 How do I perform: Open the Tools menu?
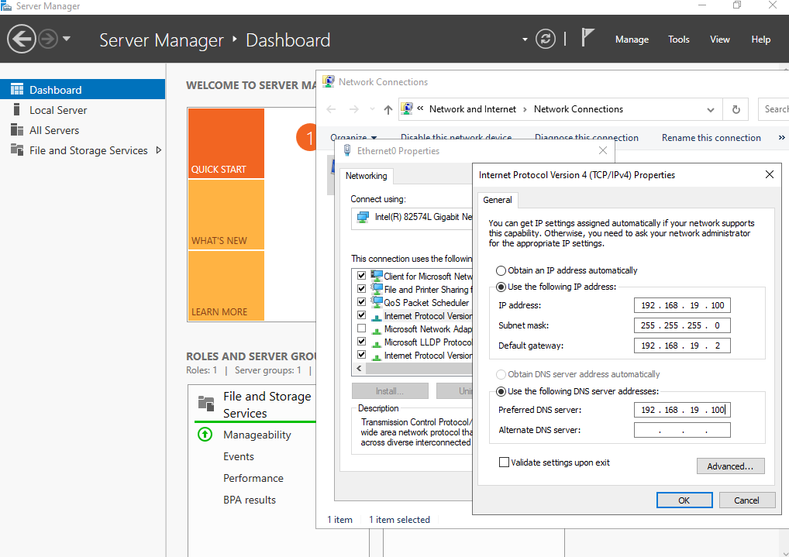click(x=678, y=39)
